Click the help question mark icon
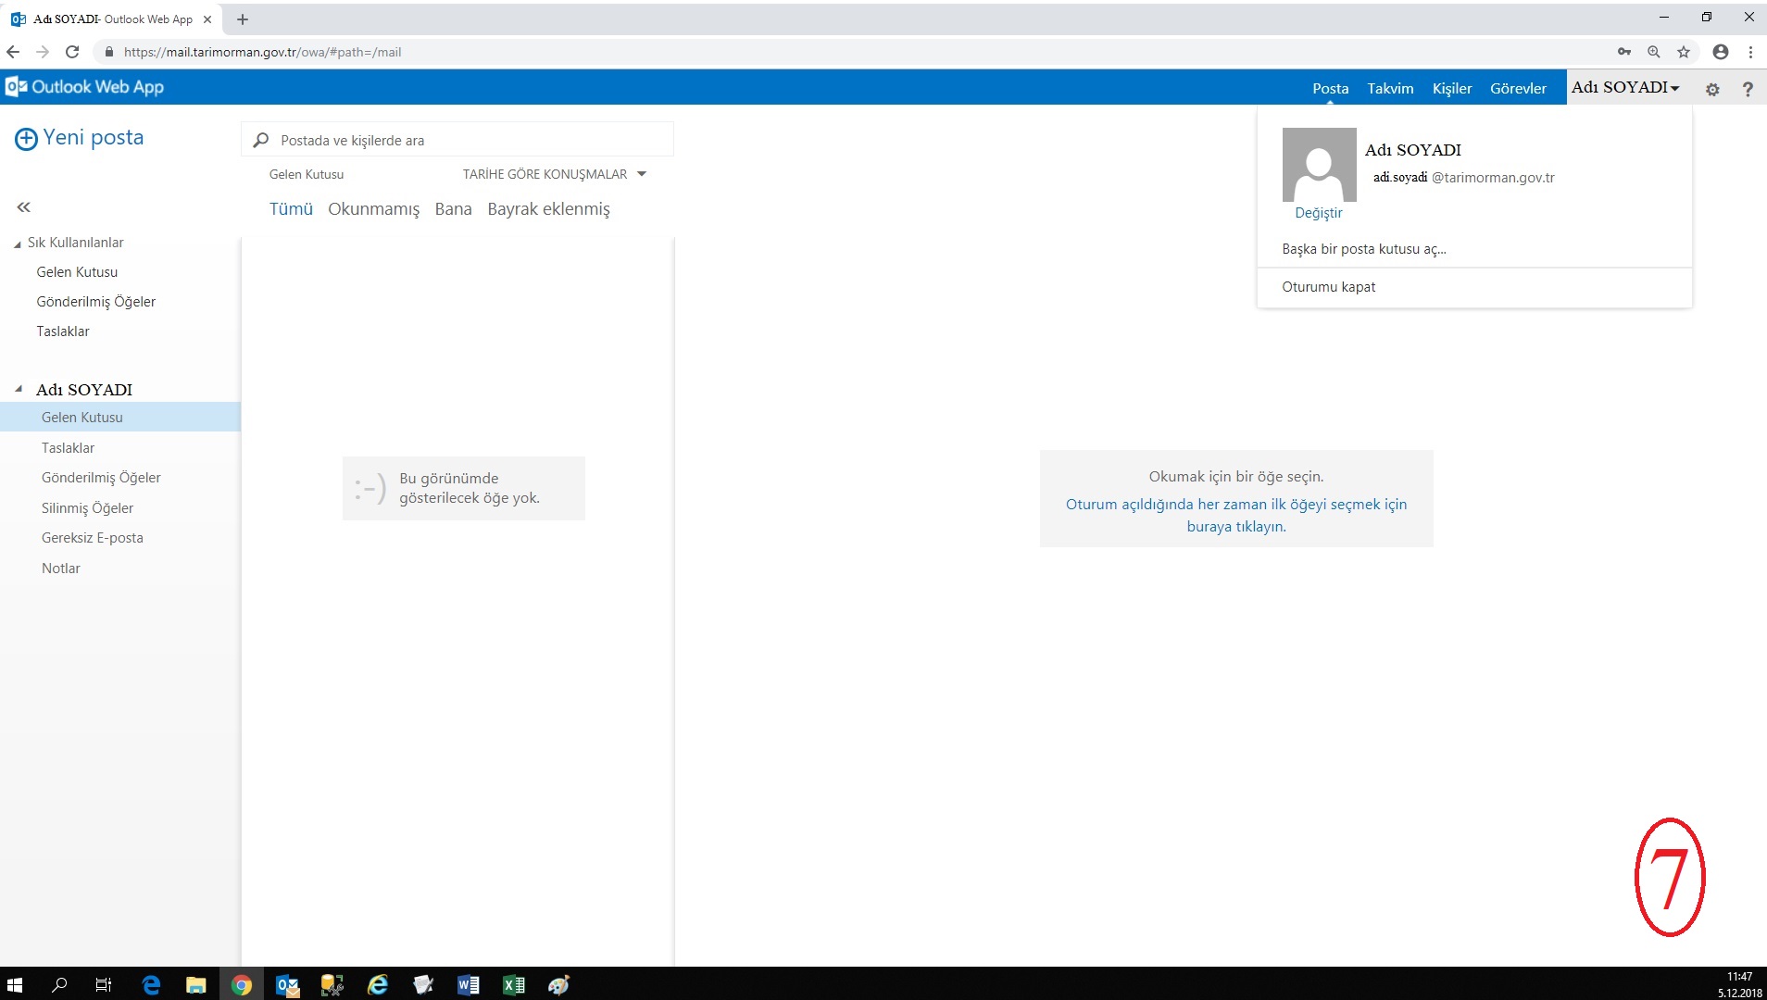The image size is (1767, 1000). (1747, 89)
